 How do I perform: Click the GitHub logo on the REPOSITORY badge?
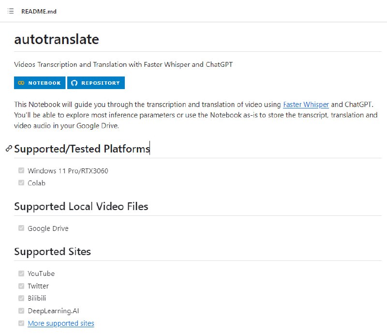(x=74, y=83)
